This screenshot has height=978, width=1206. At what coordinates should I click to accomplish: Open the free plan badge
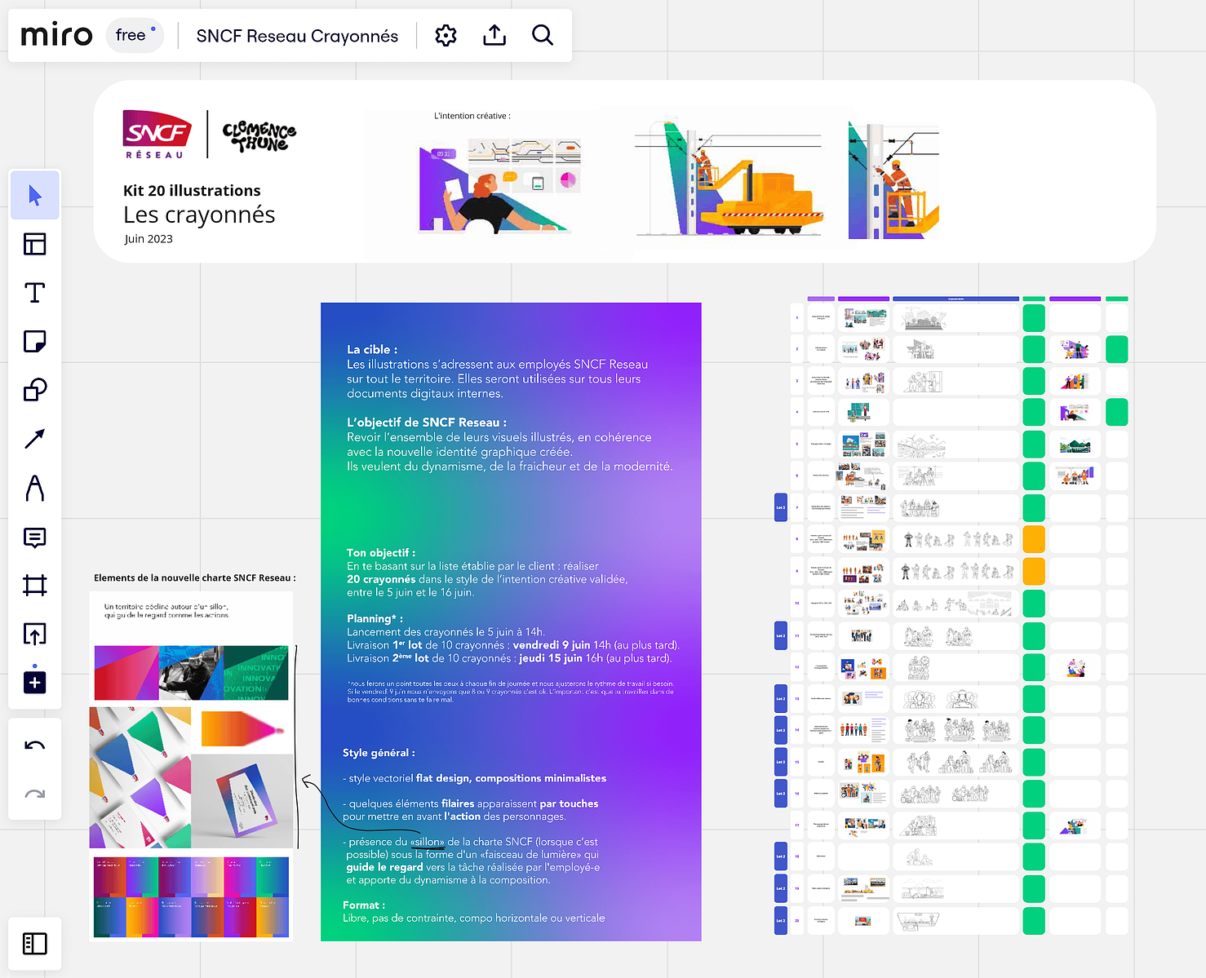pyautogui.click(x=135, y=35)
